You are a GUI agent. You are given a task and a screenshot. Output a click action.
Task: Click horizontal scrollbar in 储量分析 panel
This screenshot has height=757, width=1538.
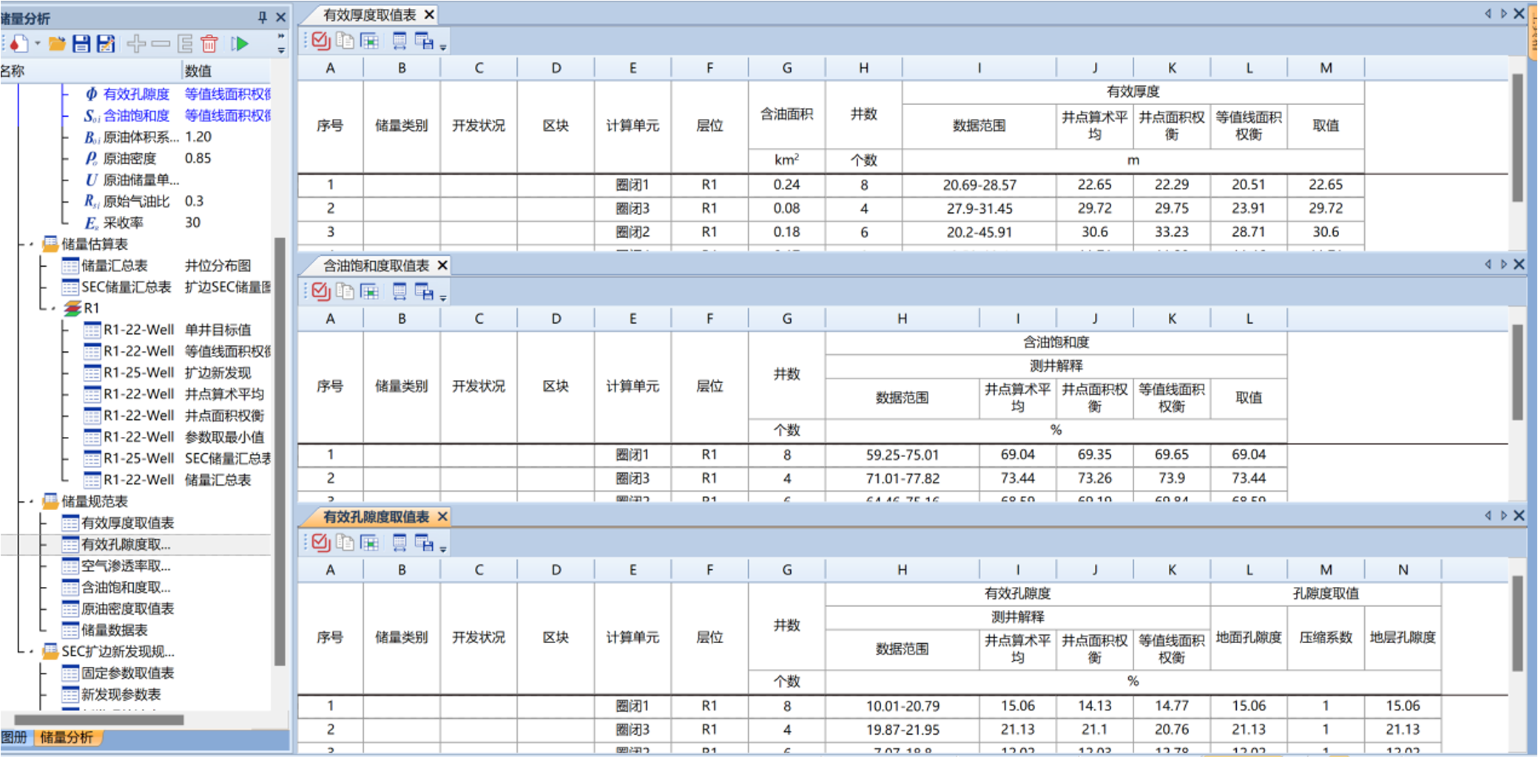pyautogui.click(x=99, y=719)
